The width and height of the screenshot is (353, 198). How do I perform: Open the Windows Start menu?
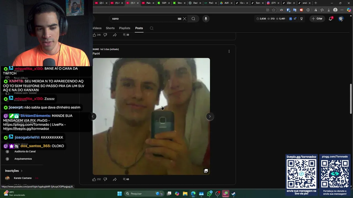point(119,194)
